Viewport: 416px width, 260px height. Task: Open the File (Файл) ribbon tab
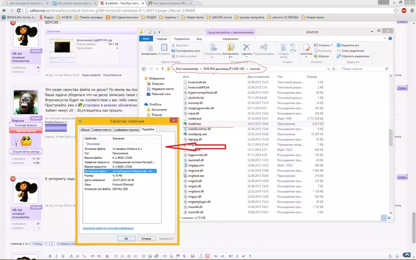146,39
